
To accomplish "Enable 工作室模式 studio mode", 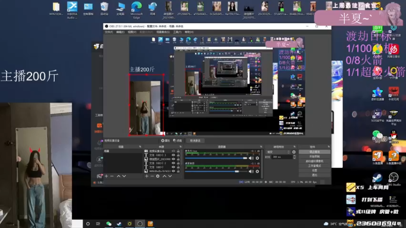I will (x=315, y=166).
